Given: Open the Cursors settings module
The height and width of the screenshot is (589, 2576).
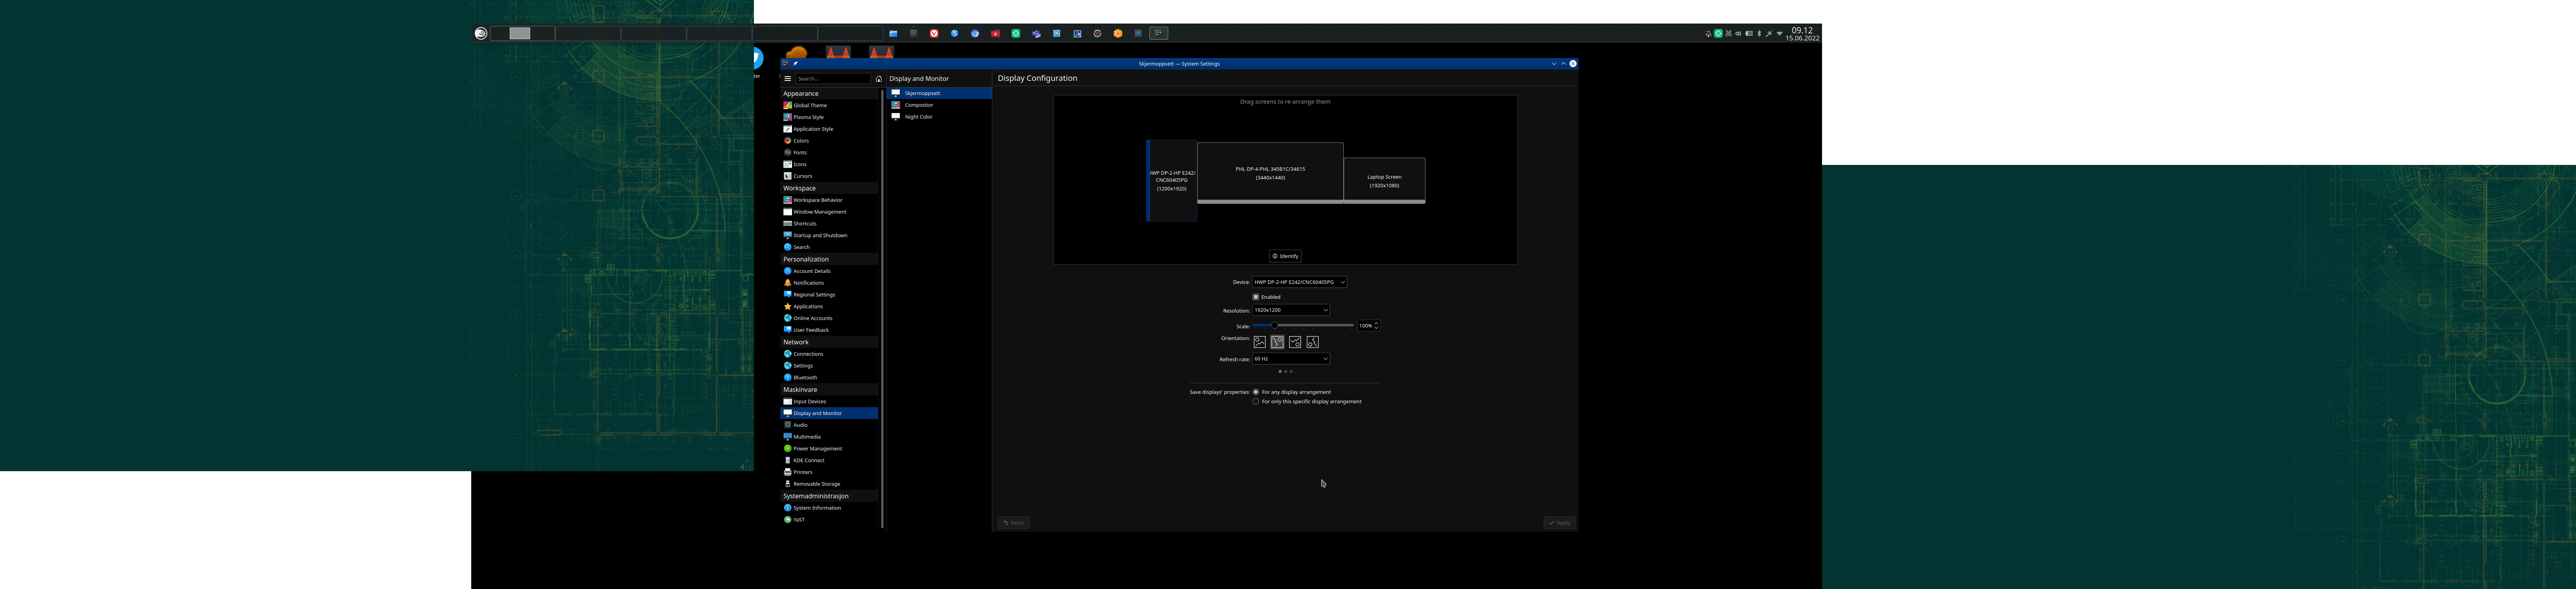Looking at the screenshot, I should pos(829,176).
